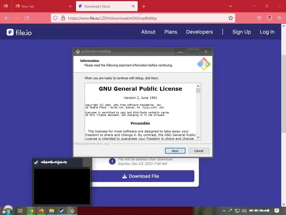This screenshot has width=286, height=215.
Task: Click the license text scrollbar thumb
Action: tap(198, 91)
